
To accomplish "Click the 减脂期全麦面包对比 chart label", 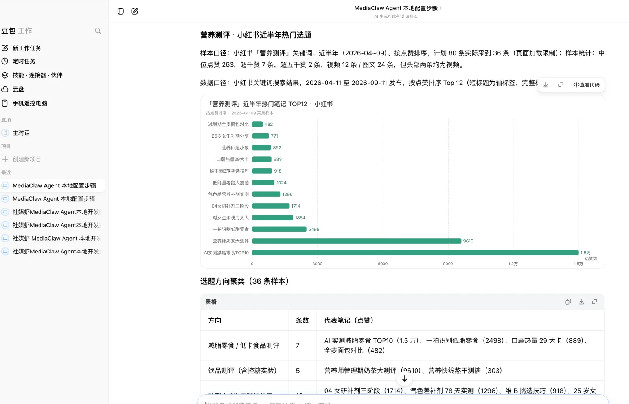I will click(228, 124).
